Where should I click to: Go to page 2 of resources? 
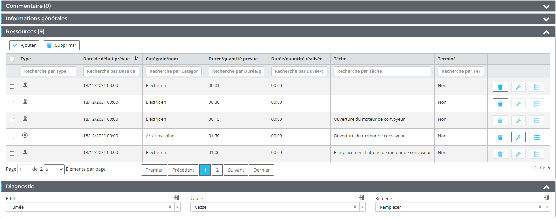tap(217, 170)
